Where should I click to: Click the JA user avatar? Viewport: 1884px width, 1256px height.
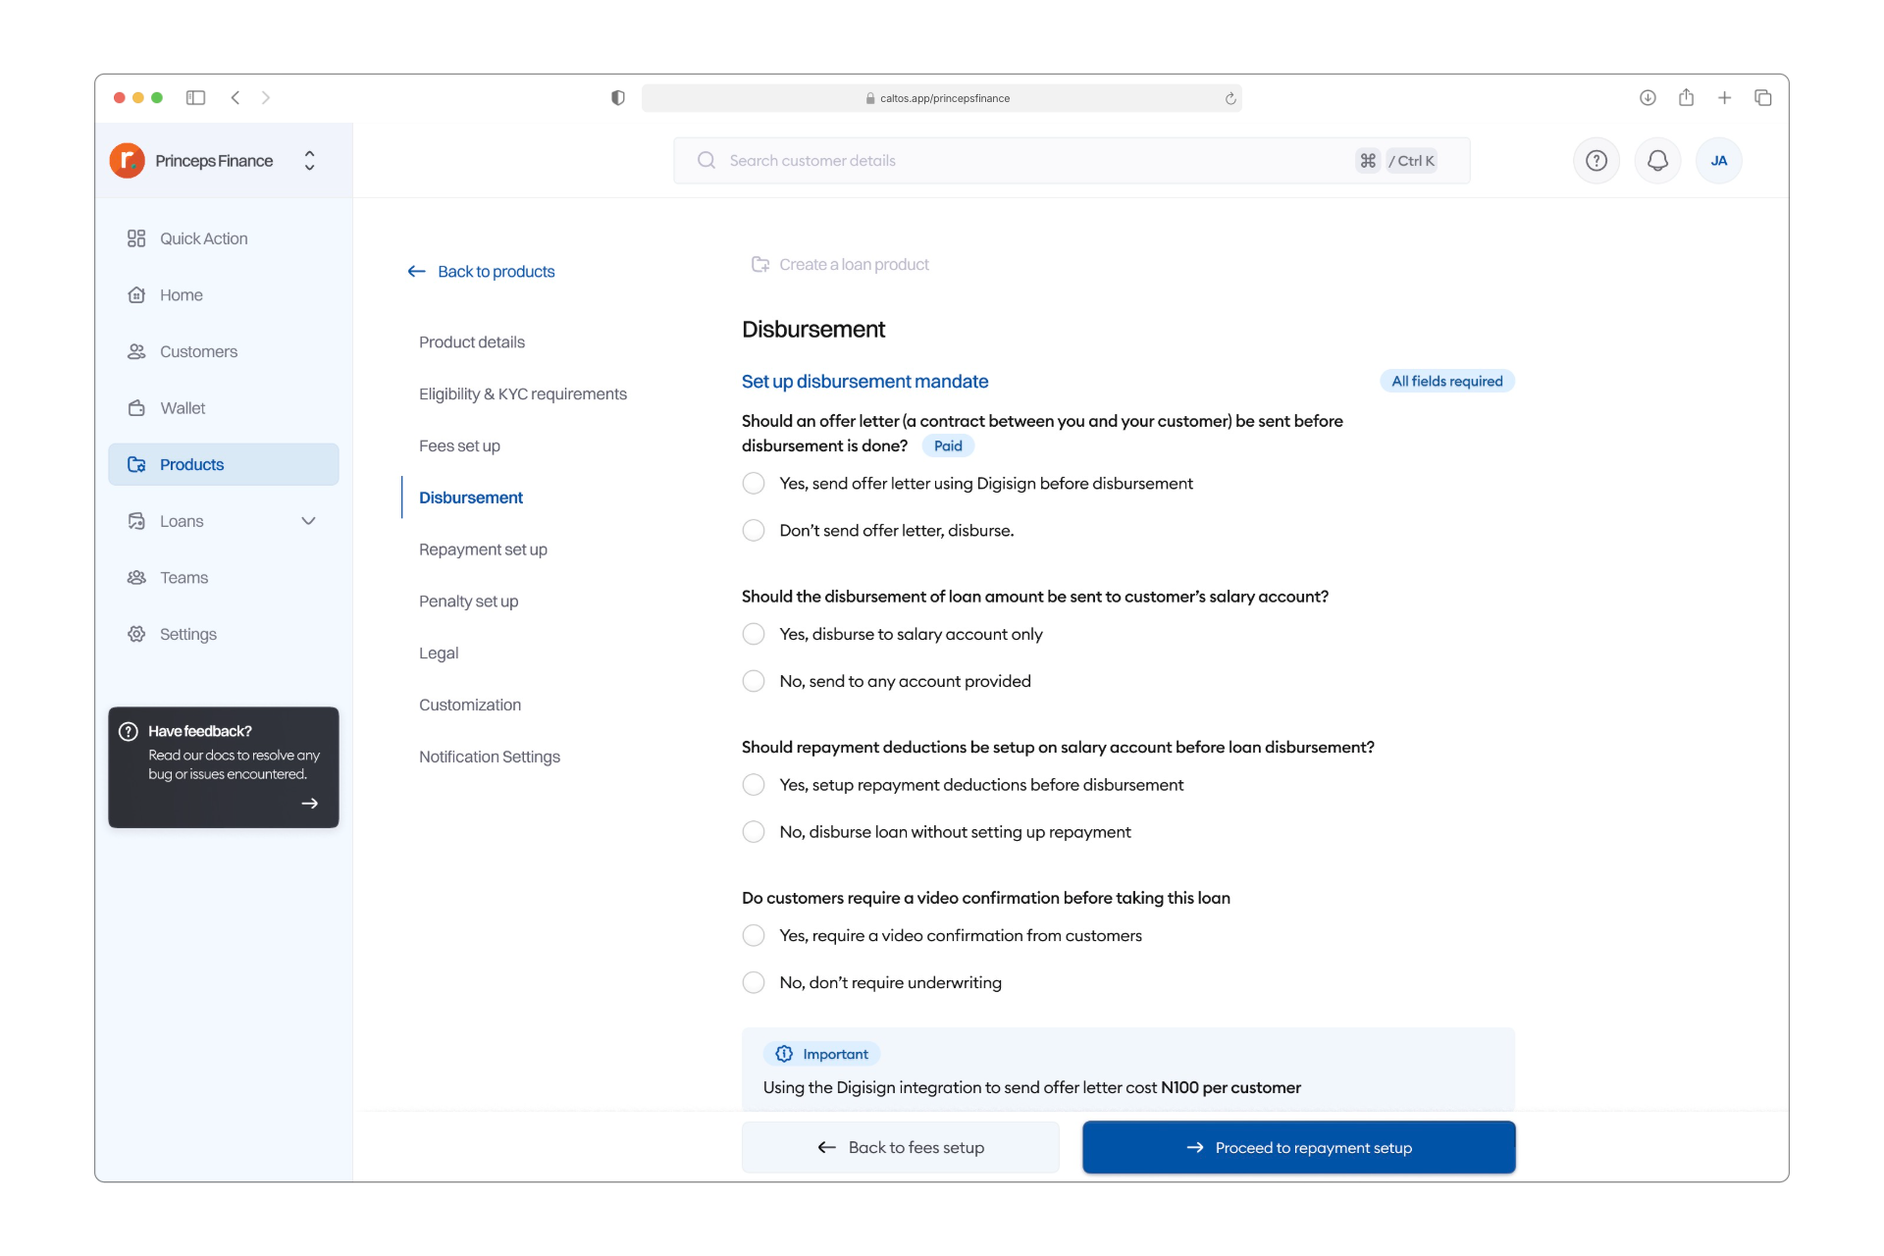tap(1718, 161)
